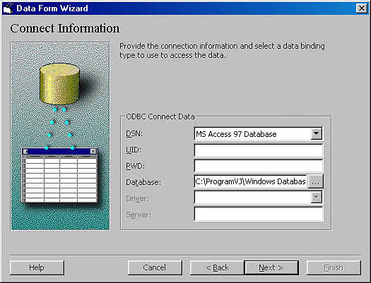The image size is (371, 283).
Task: Select the MS Access 97 Database combo box
Action: [x=258, y=134]
